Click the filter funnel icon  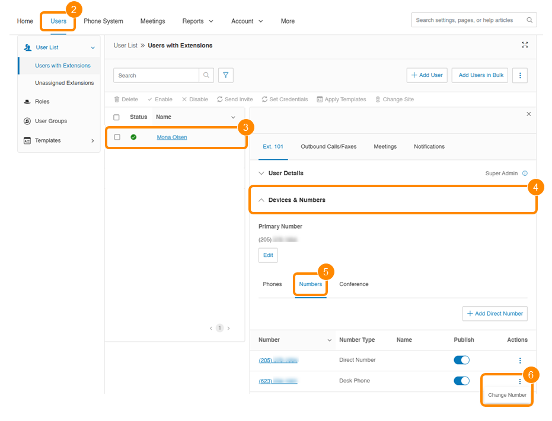(x=225, y=75)
